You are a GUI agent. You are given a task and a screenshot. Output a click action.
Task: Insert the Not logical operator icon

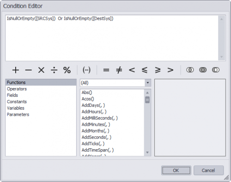pos(216,70)
